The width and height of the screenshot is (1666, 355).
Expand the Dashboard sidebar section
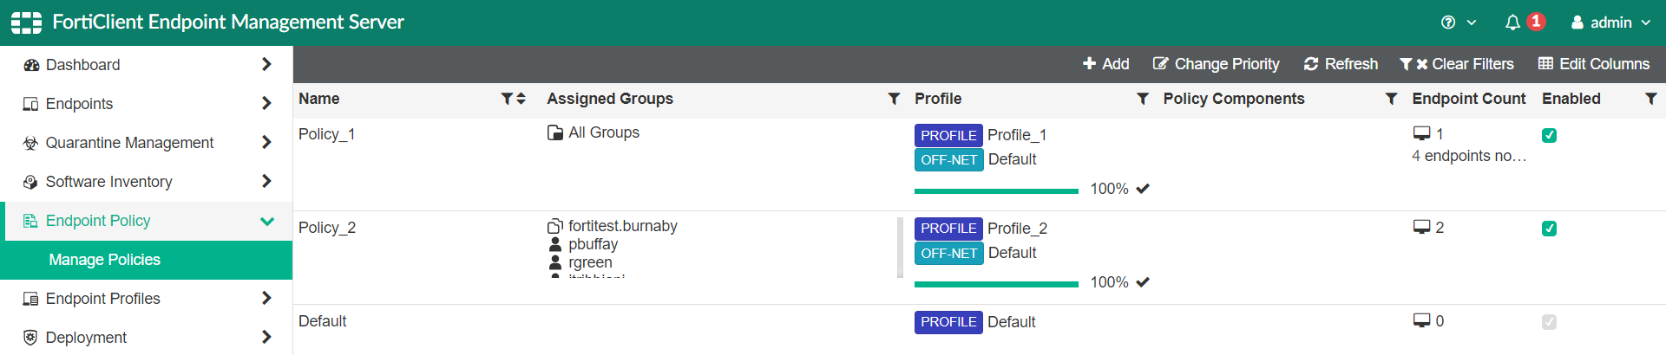point(146,65)
